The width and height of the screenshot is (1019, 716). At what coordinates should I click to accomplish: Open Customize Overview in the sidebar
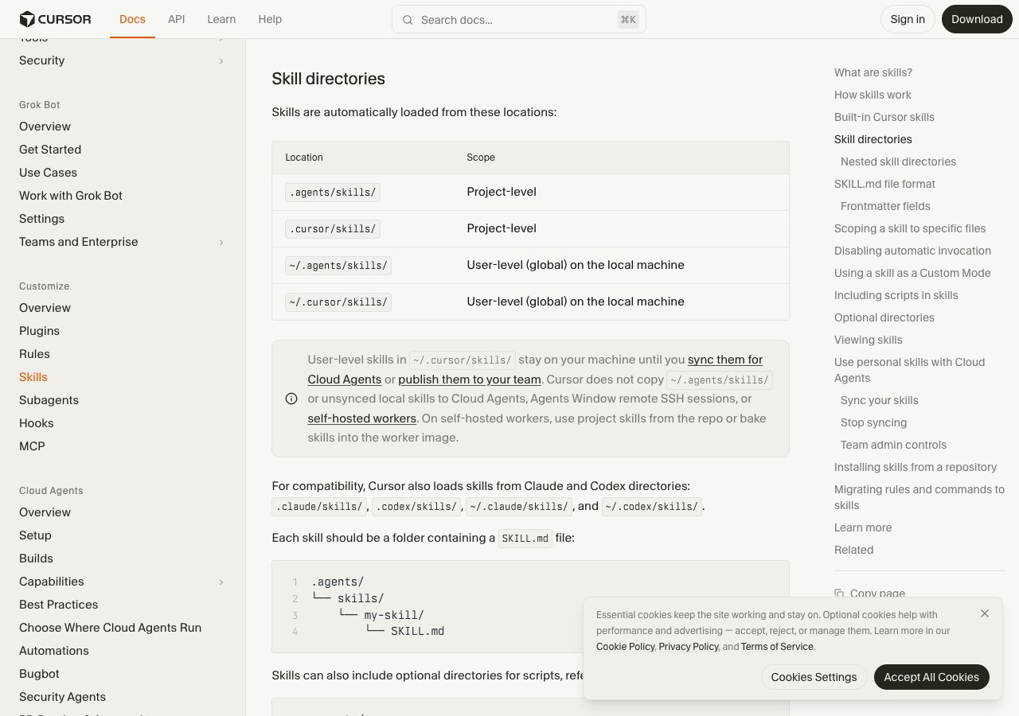point(45,308)
